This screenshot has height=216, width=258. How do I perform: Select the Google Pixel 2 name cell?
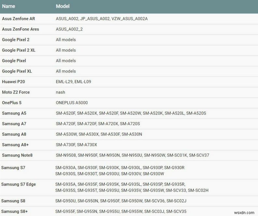[16, 40]
